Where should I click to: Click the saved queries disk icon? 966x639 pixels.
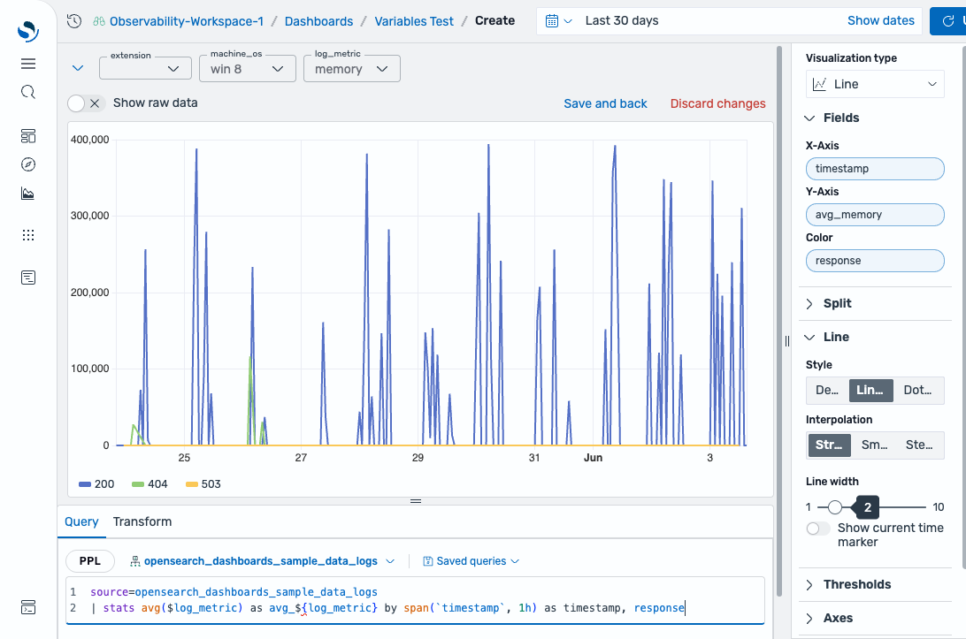[427, 561]
